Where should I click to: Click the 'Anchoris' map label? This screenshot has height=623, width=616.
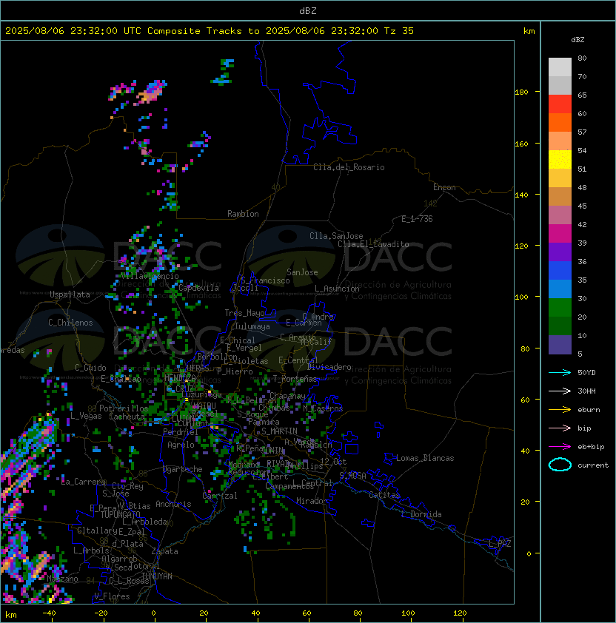[x=173, y=504]
